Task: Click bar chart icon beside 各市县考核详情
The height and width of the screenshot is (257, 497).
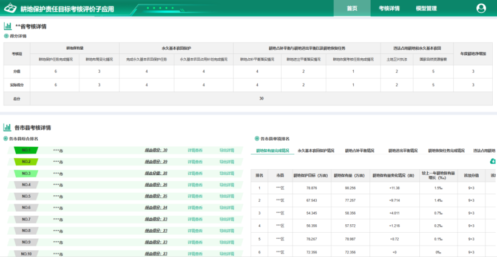Action: 7,128
